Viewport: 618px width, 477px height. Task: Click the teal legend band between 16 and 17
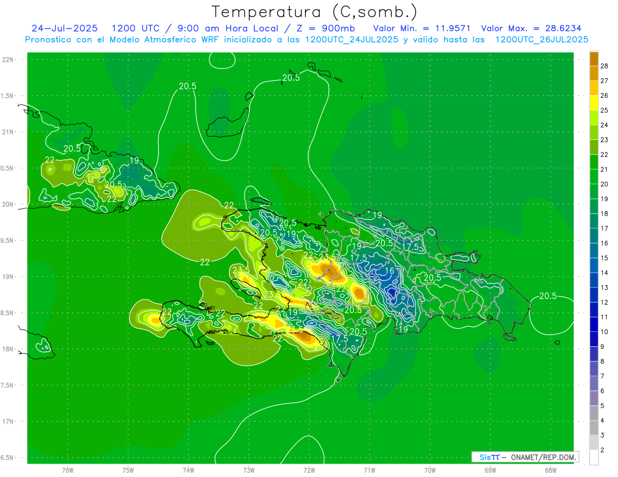[x=594, y=236]
